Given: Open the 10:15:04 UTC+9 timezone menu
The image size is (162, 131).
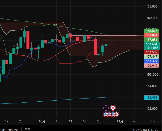Looking at the screenshot, I should pyautogui.click(x=145, y=130).
